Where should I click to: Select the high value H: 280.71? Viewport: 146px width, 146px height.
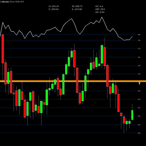[77, 6]
